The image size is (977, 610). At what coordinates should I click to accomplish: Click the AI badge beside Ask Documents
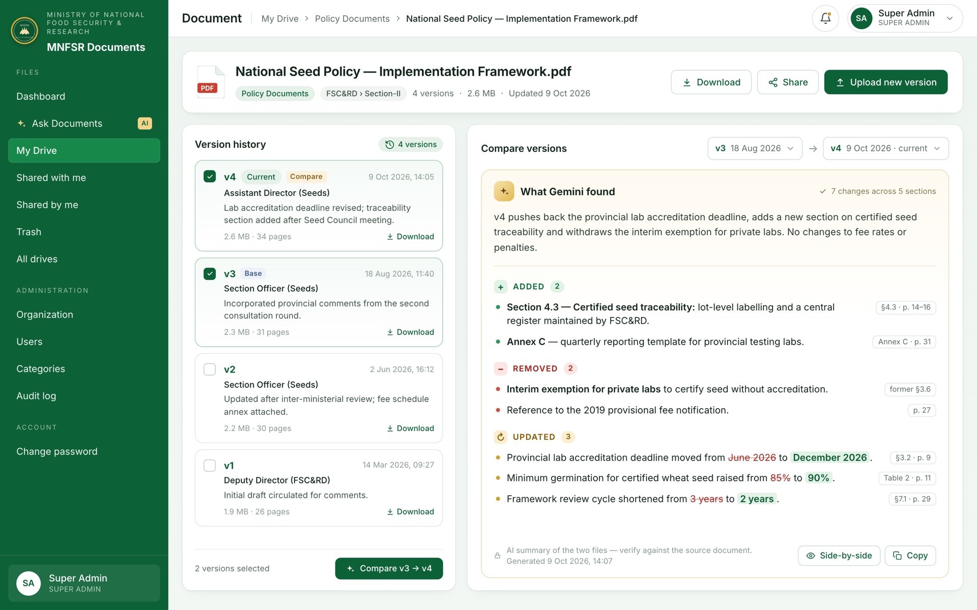(145, 123)
